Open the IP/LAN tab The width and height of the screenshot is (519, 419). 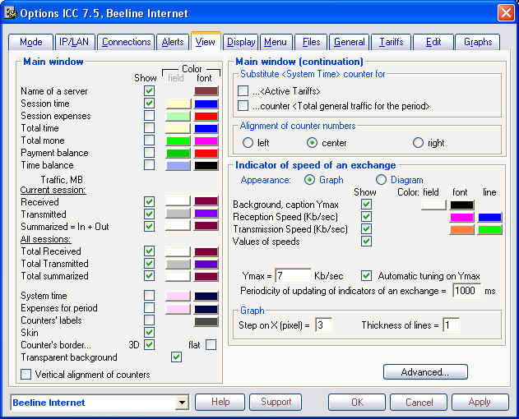[74, 43]
